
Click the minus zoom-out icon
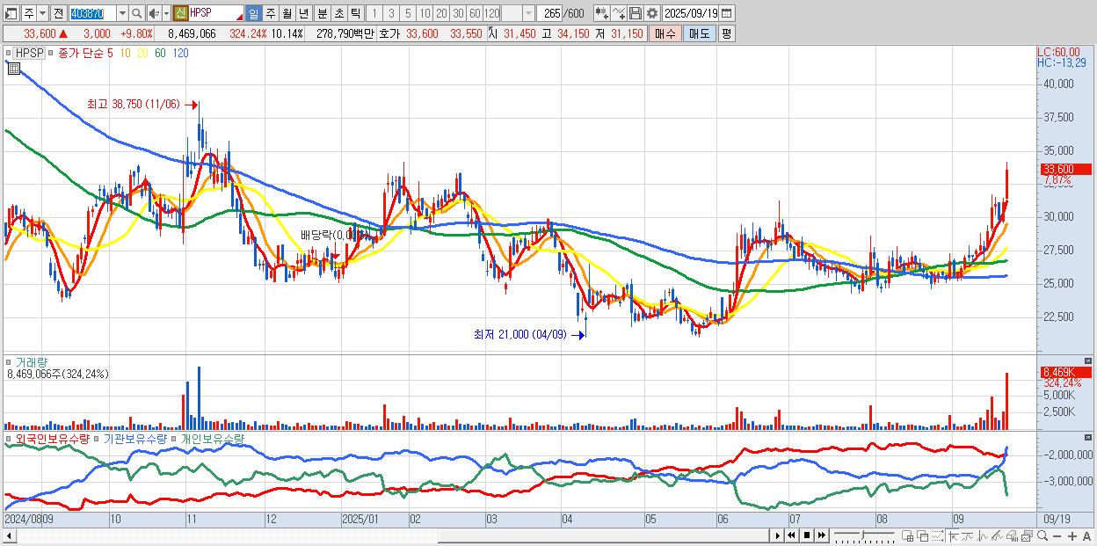pos(1057,536)
